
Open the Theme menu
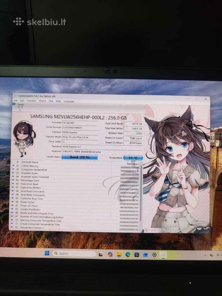tap(42, 101)
